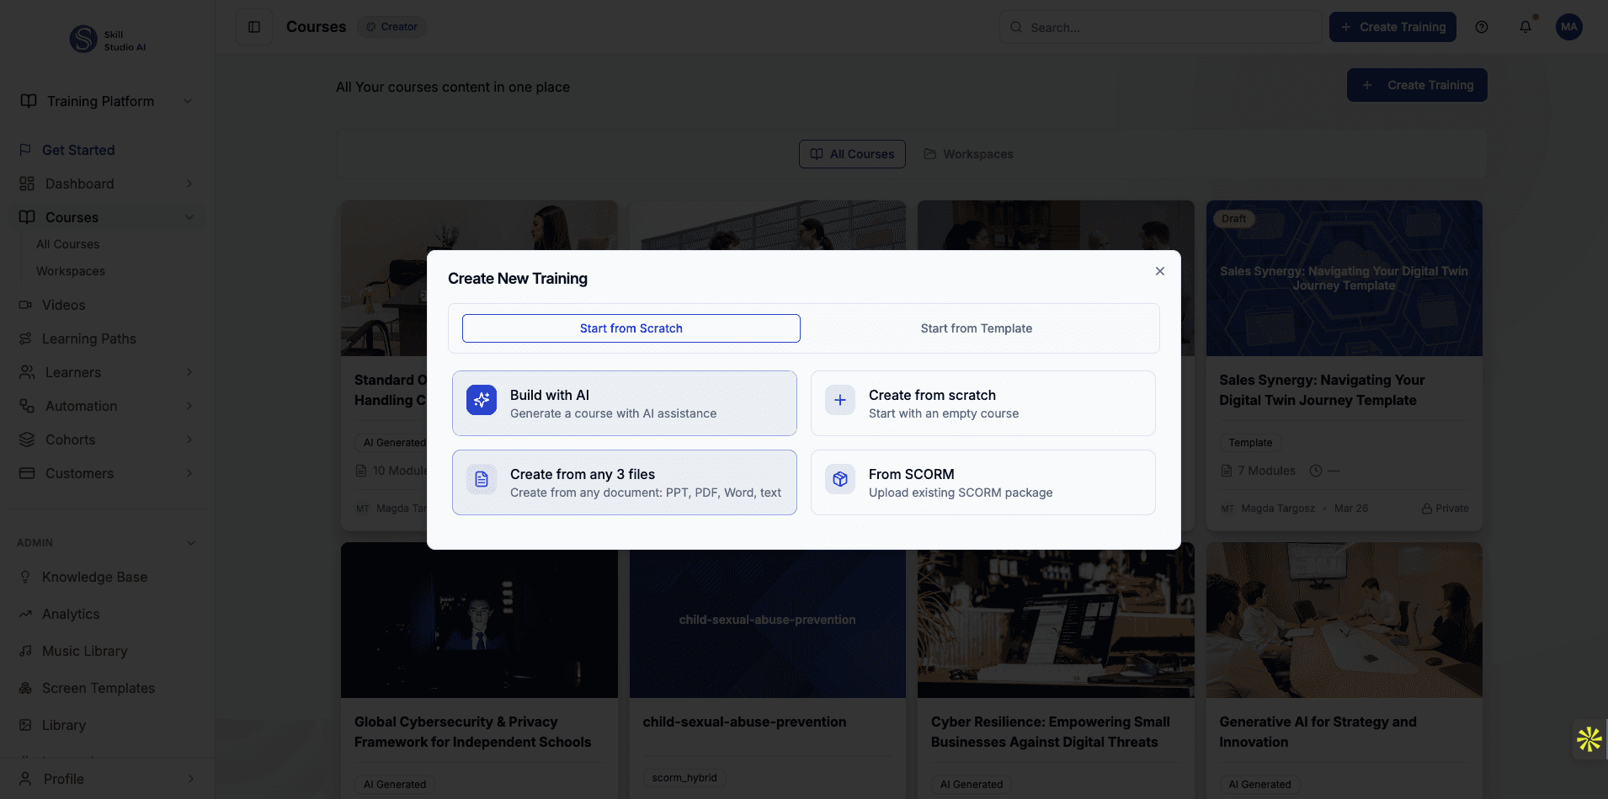Click the Create Training button

(x=1392, y=27)
